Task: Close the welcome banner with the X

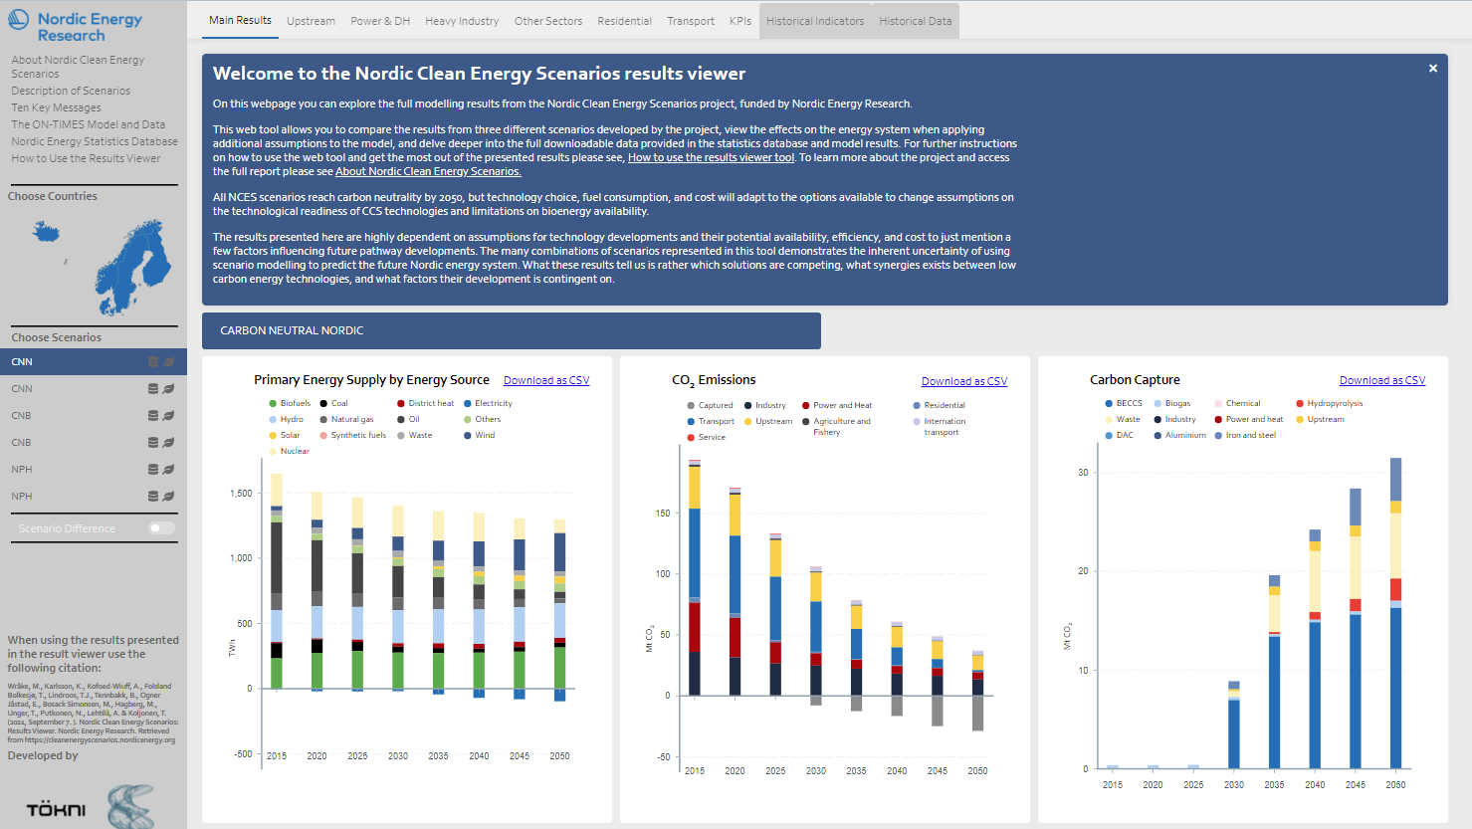Action: pos(1433,69)
